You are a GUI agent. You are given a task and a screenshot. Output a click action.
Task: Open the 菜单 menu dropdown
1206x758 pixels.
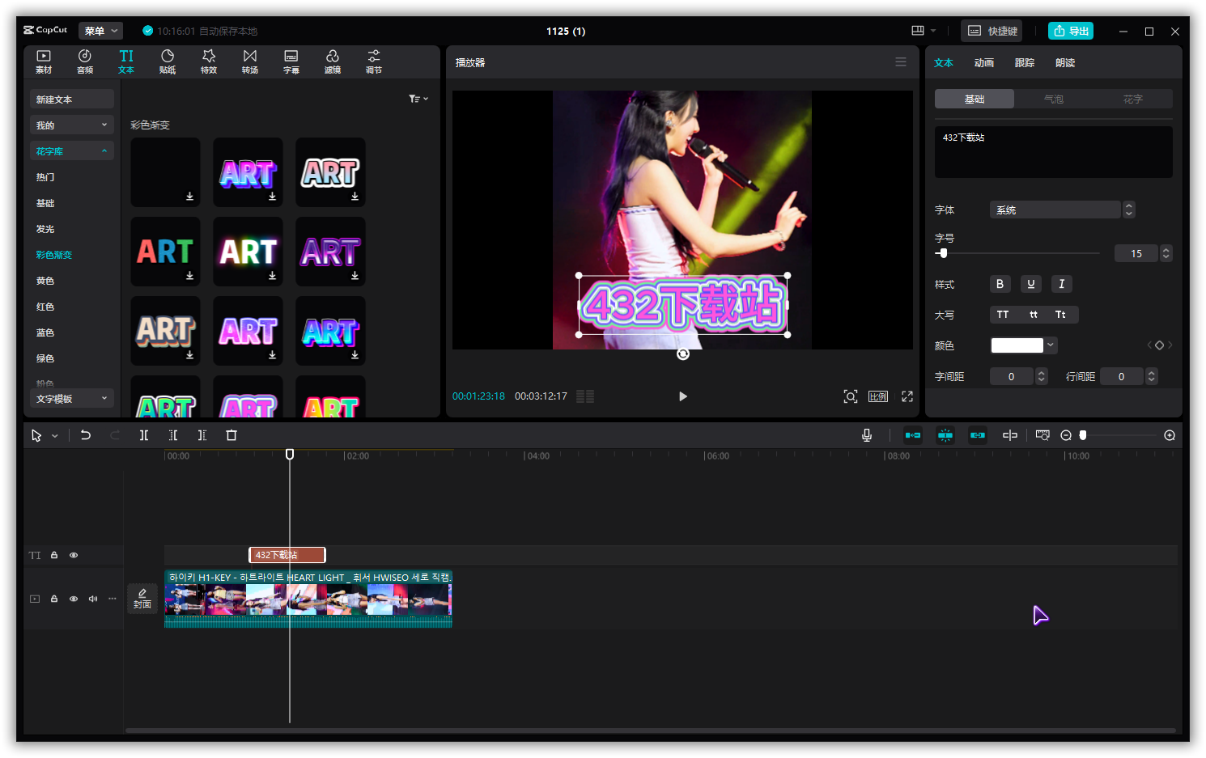point(100,31)
